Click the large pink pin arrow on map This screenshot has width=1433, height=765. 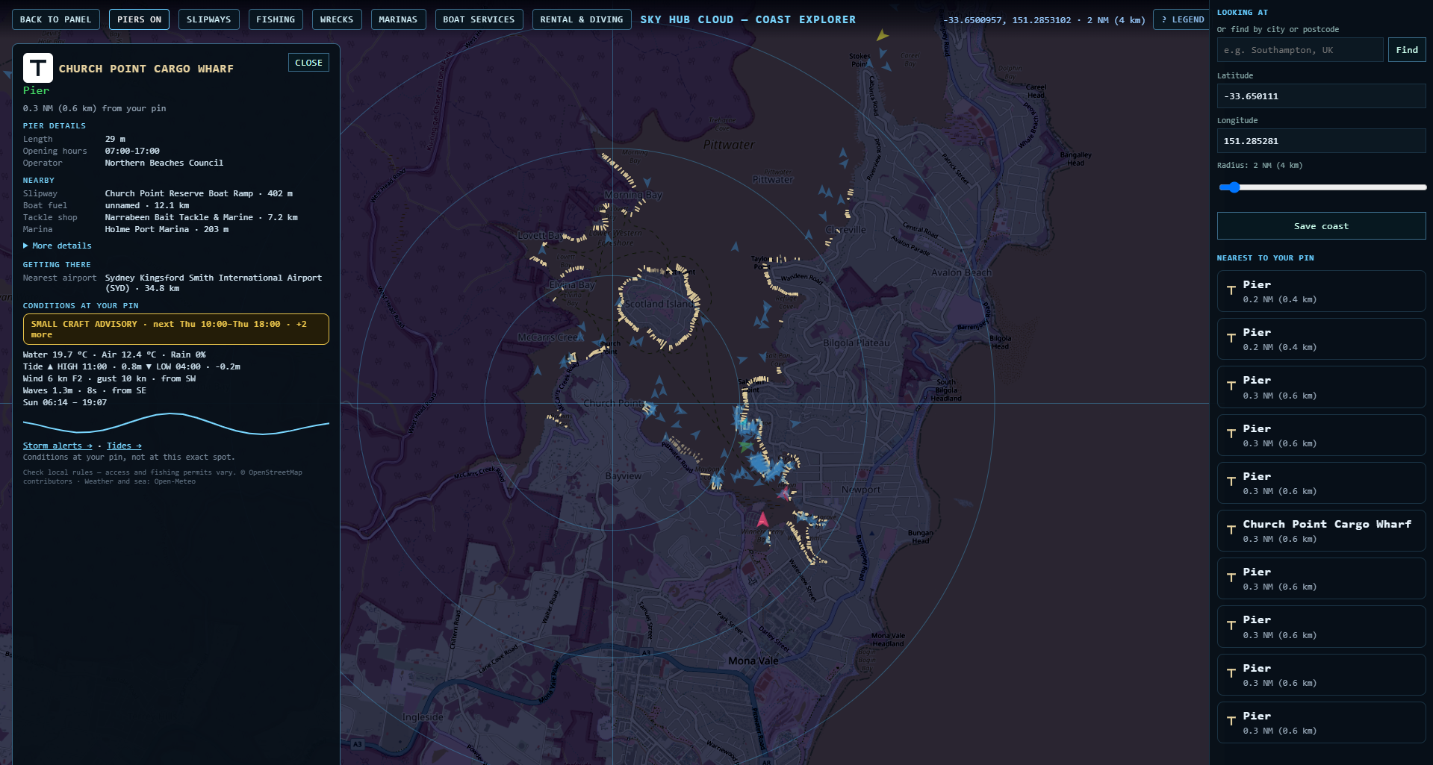point(762,519)
